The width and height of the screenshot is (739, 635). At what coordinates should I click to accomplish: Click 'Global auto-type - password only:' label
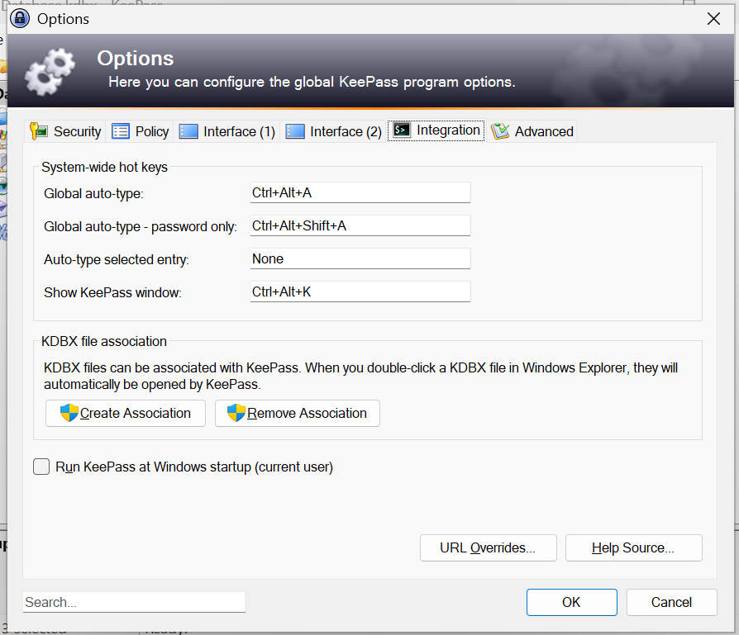point(141,226)
